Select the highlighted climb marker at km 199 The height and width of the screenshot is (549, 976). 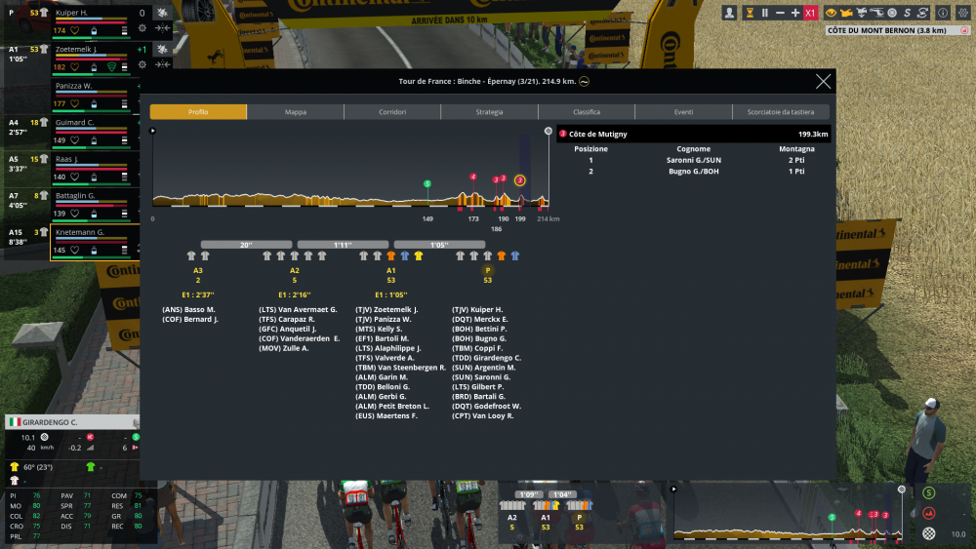520,180
